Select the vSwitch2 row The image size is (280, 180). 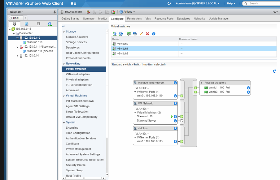pyautogui.click(x=194, y=54)
